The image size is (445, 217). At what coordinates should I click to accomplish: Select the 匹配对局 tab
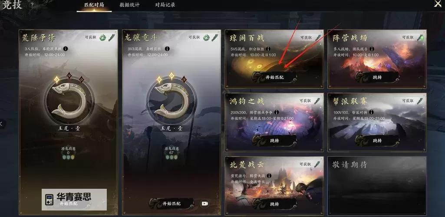94,5
